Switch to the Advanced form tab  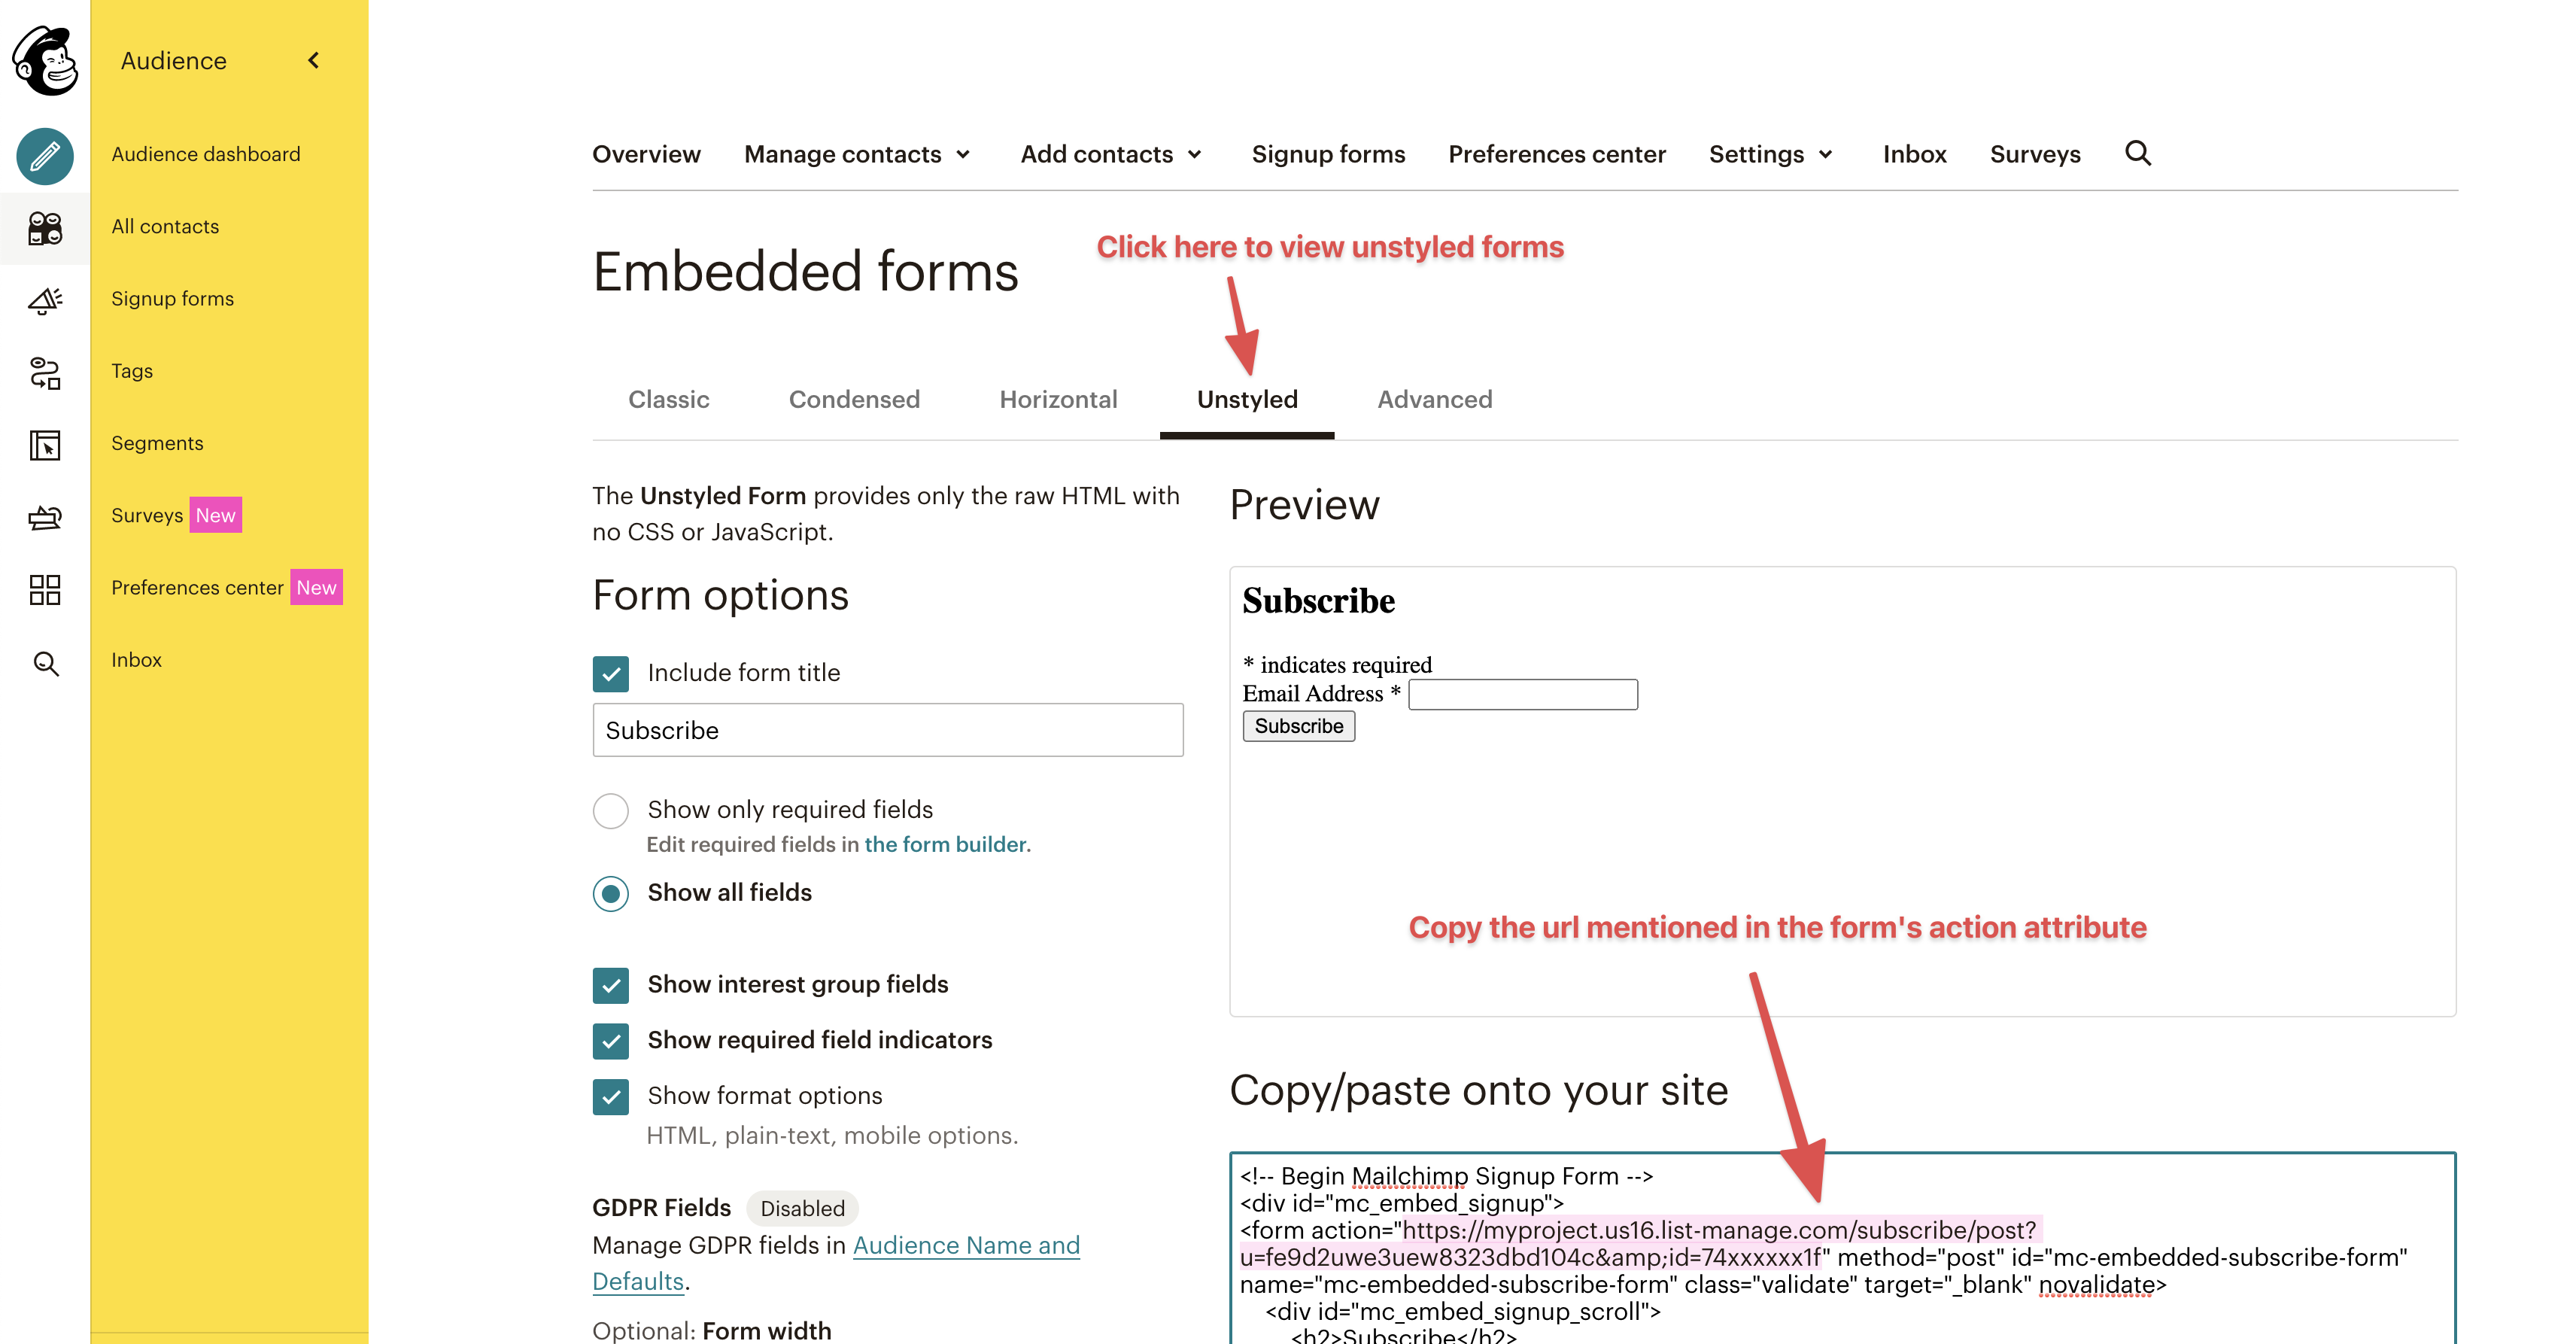pyautogui.click(x=1434, y=399)
